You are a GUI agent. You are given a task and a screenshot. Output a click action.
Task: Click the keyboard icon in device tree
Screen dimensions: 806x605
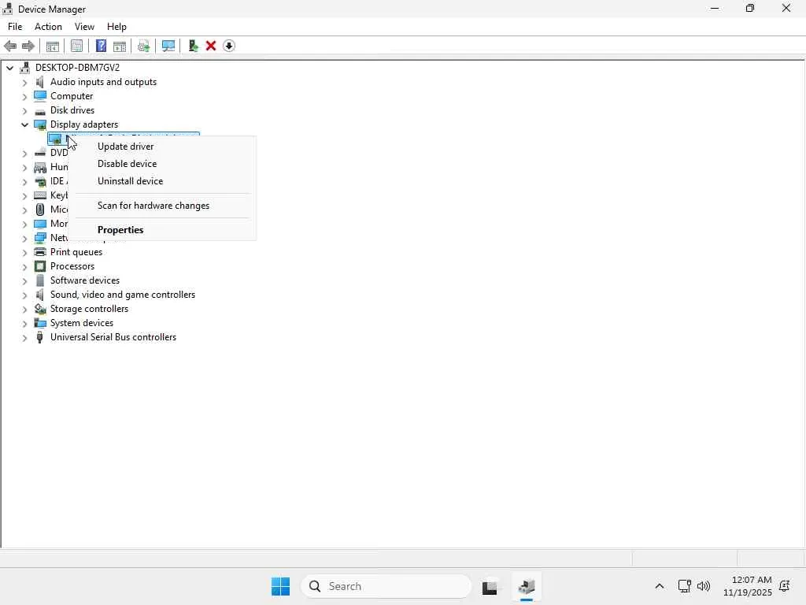(40, 195)
